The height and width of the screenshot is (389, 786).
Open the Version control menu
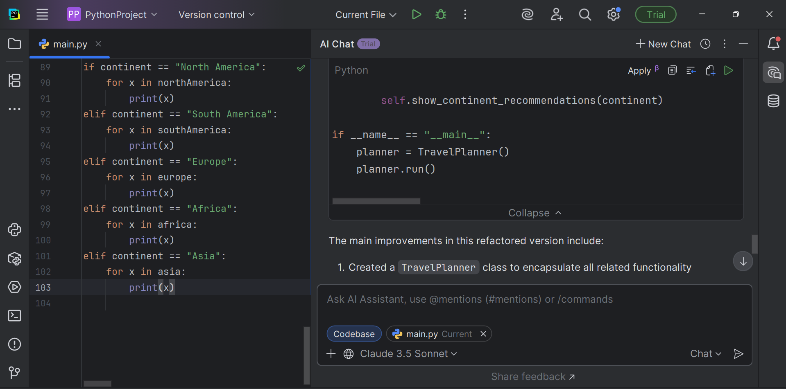(217, 15)
